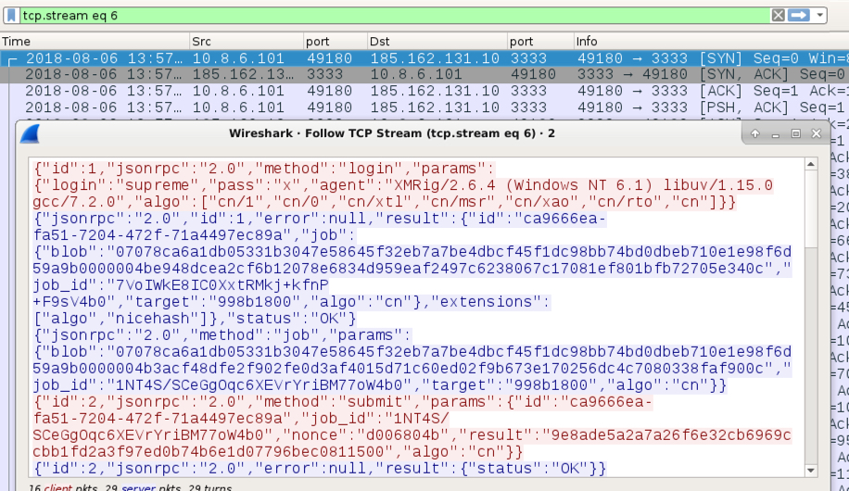849x491 pixels.
Task: Click scroll-up arrow of stream text
Action: coord(811,164)
